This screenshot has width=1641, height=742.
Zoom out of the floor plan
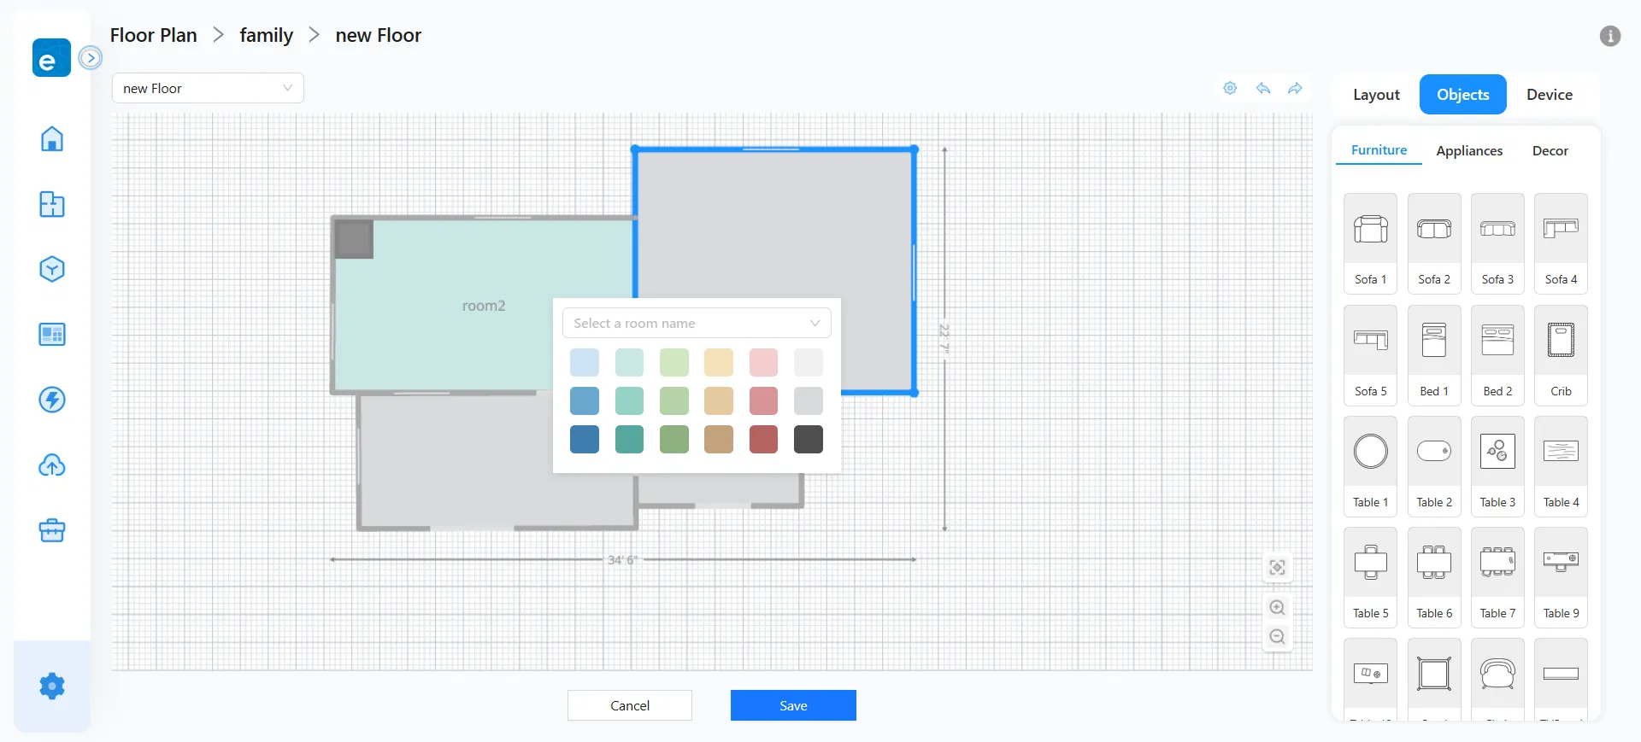[x=1277, y=637]
